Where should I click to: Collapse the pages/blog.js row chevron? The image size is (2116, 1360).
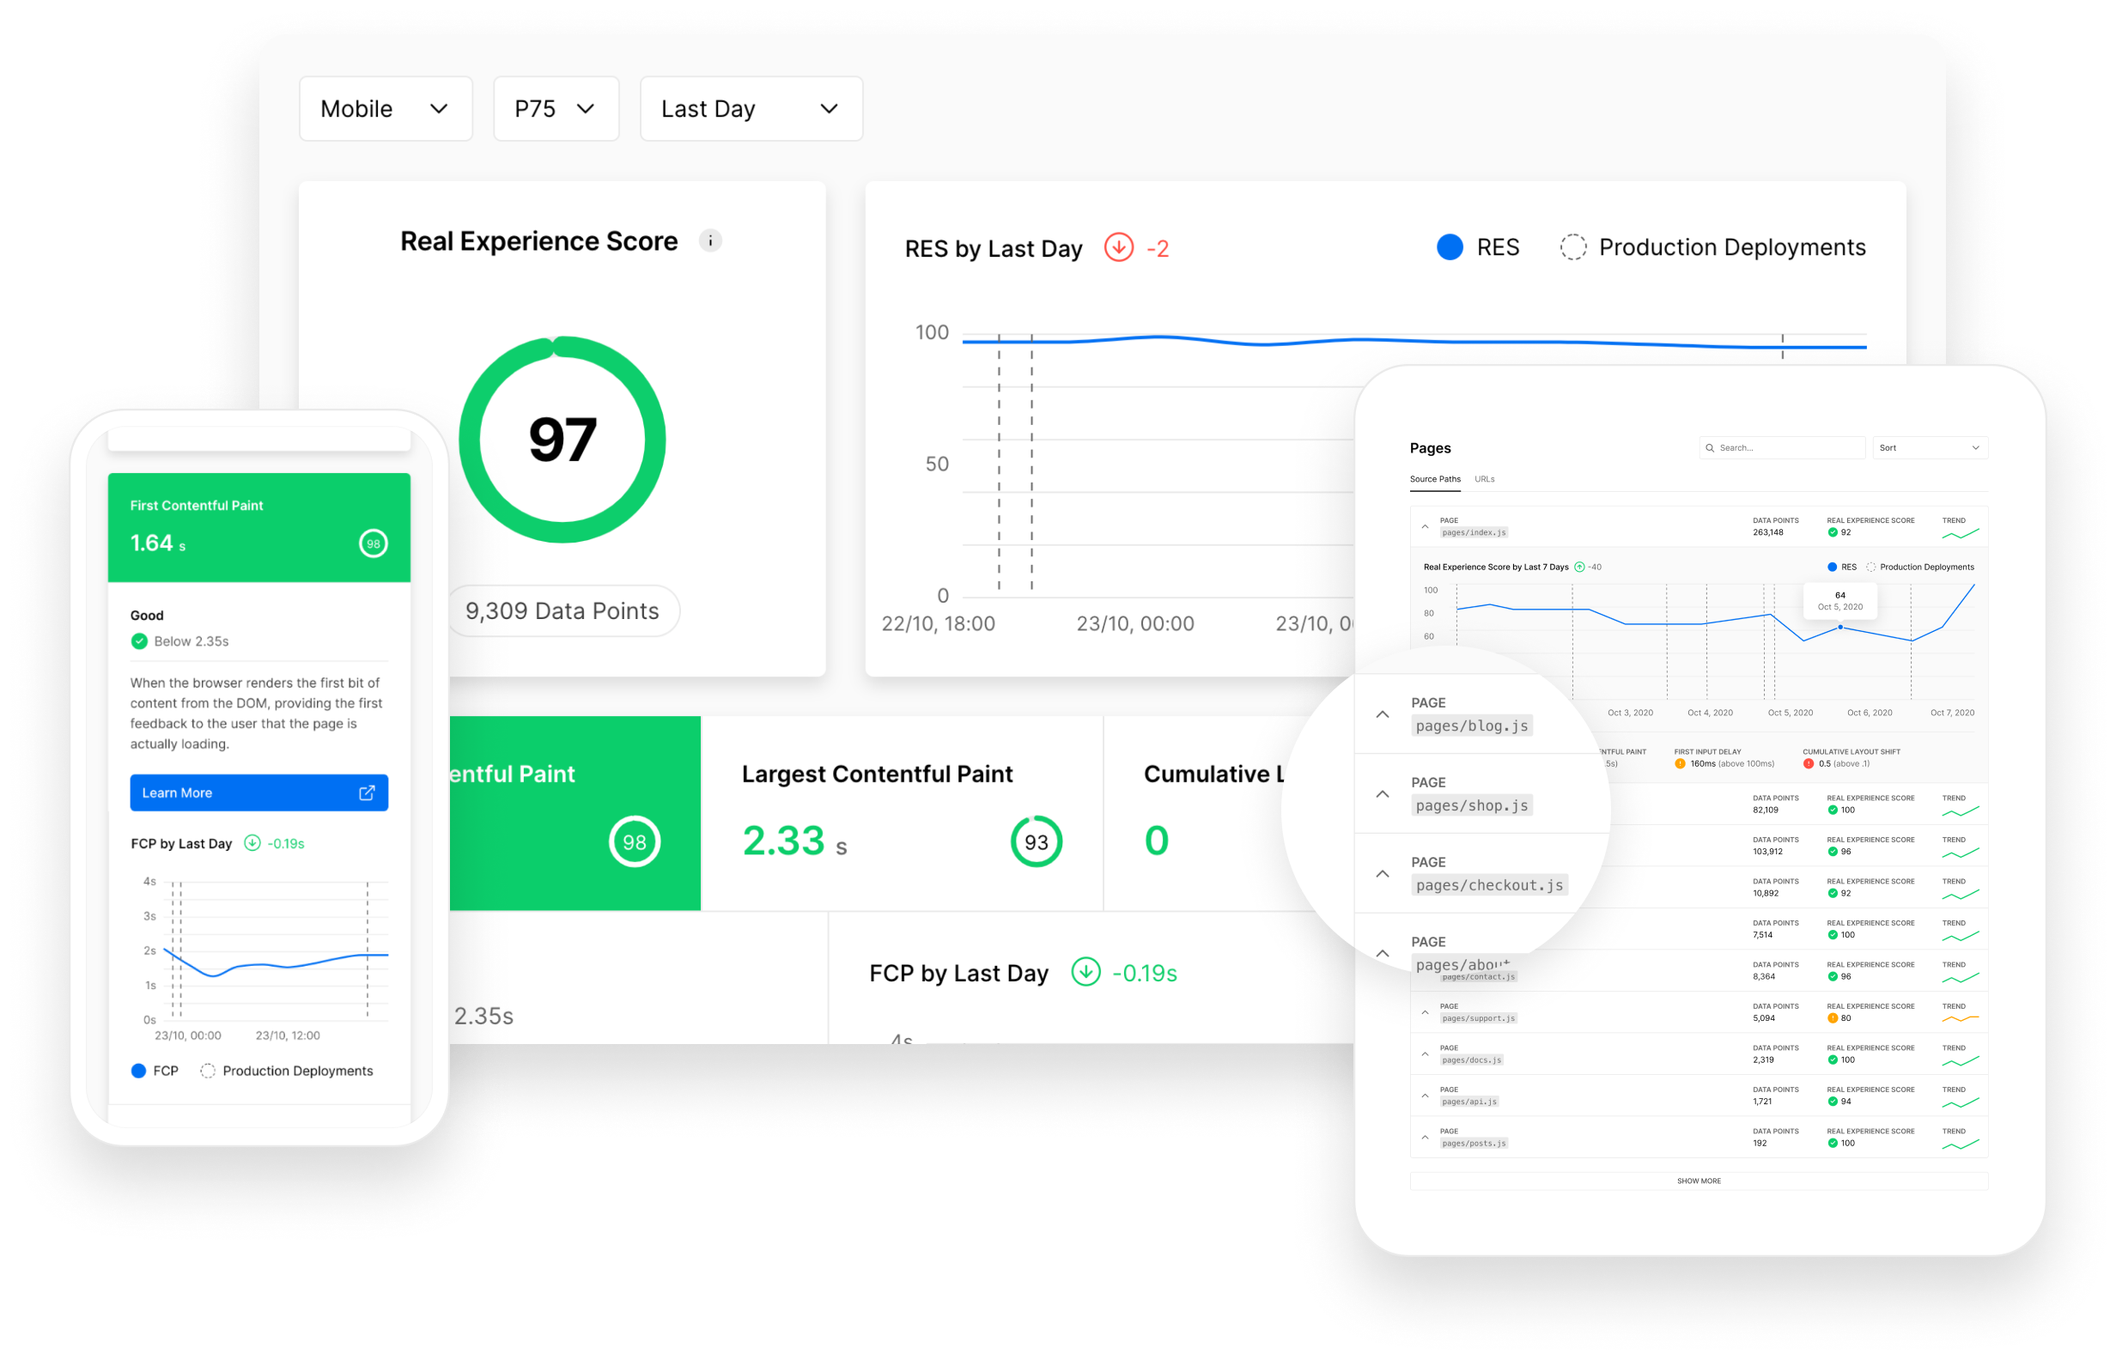click(x=1382, y=714)
